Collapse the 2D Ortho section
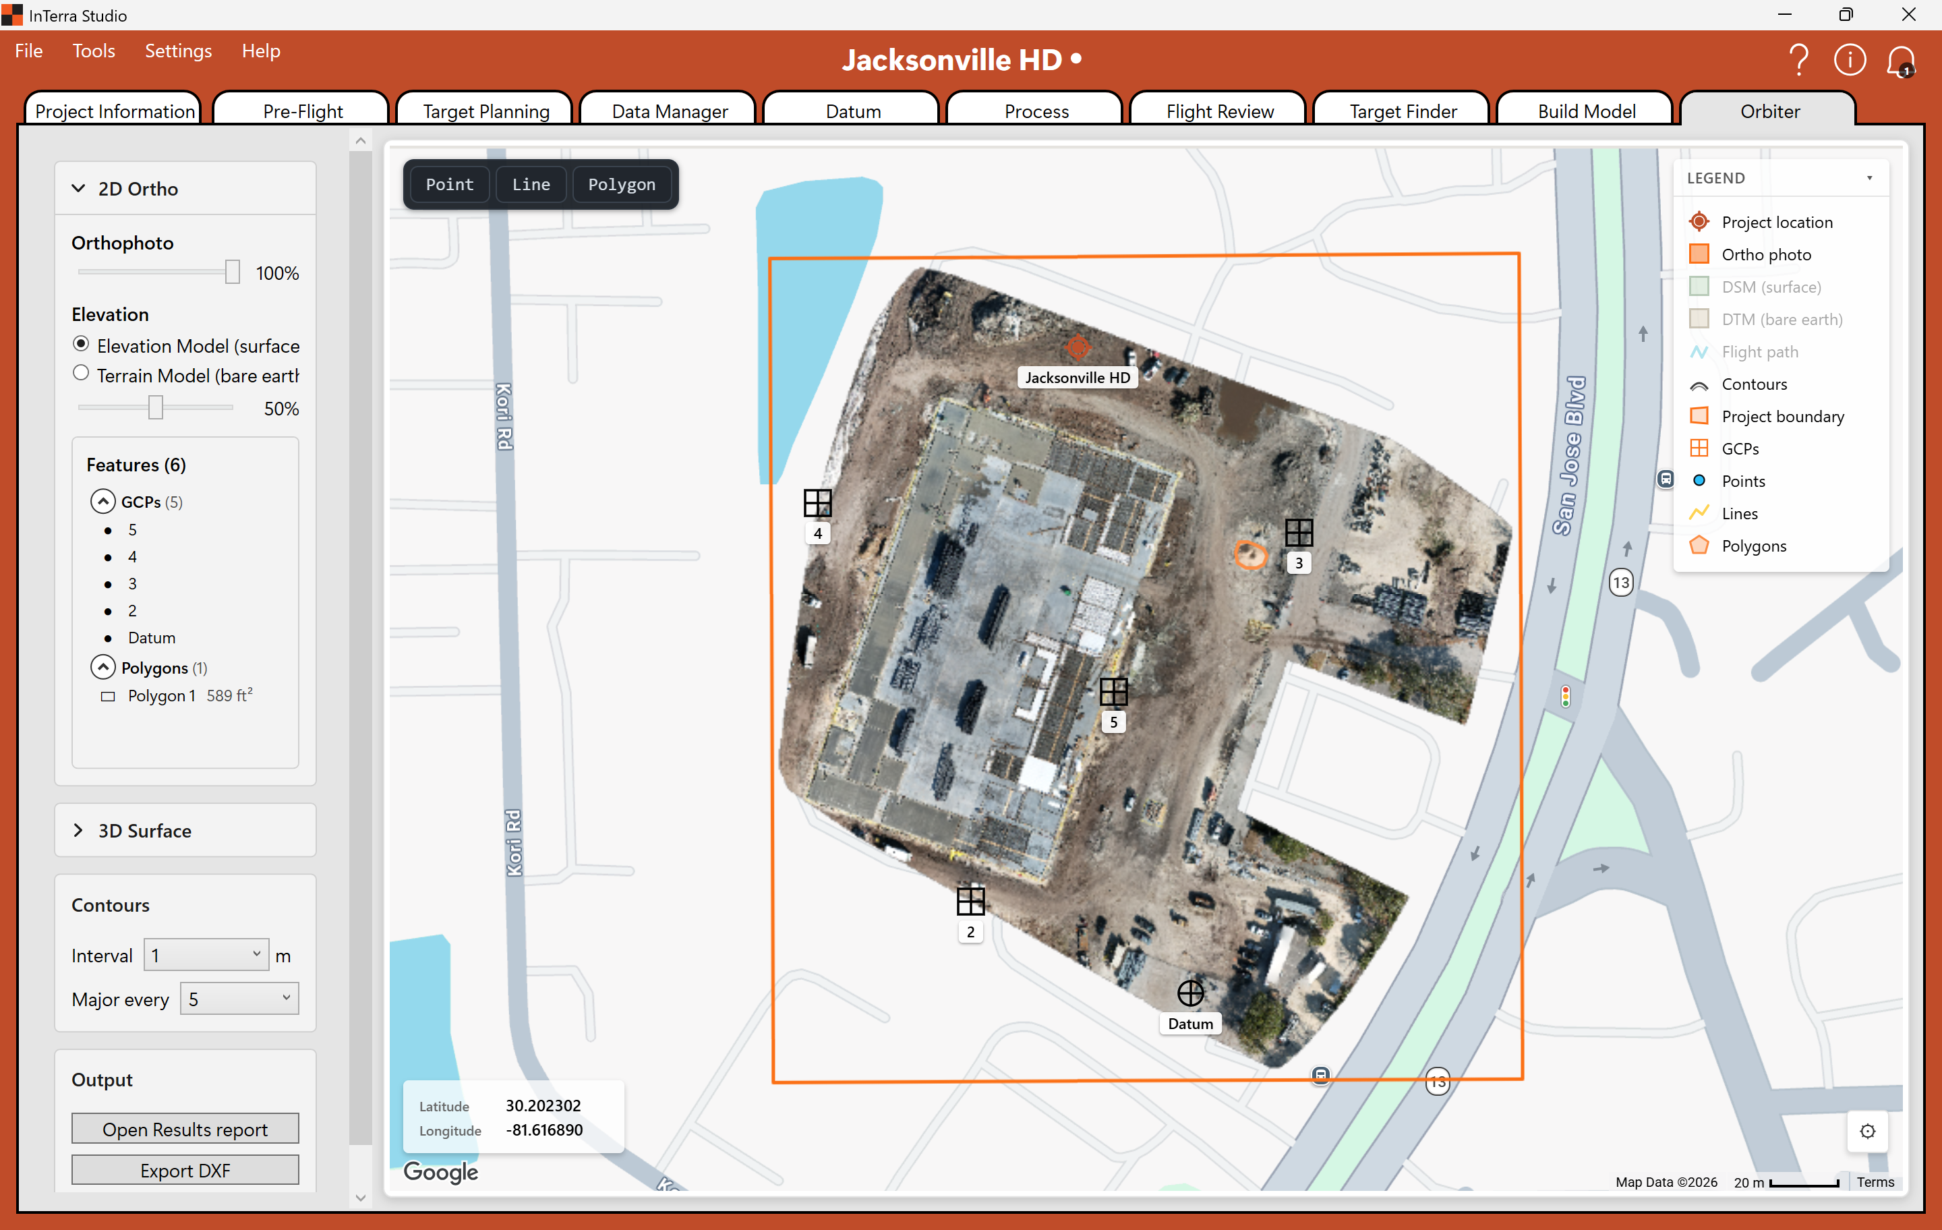This screenshot has width=1942, height=1230. (78, 188)
